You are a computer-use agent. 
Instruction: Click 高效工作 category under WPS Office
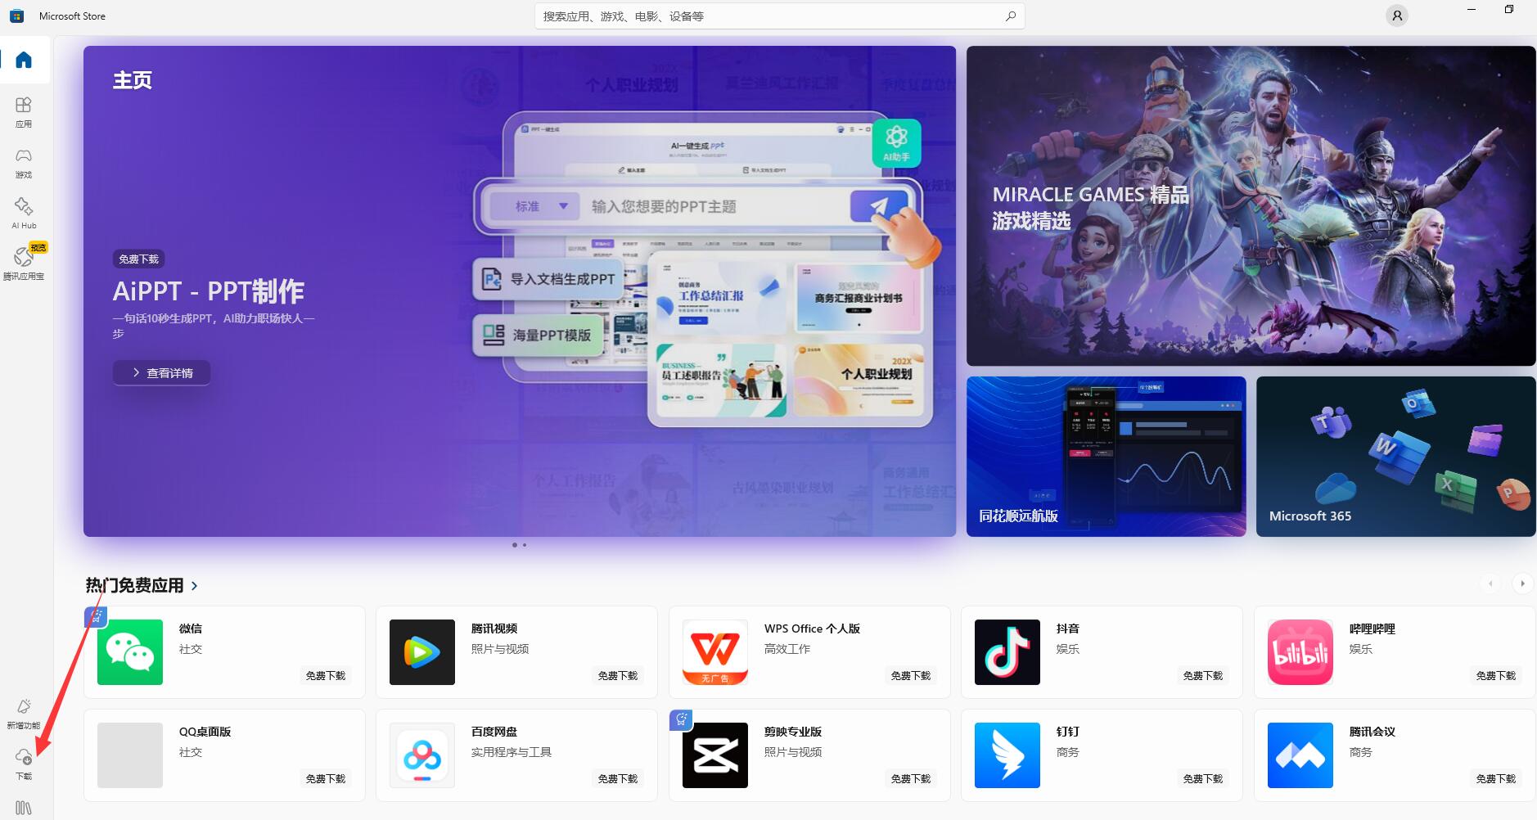pyautogui.click(x=787, y=649)
